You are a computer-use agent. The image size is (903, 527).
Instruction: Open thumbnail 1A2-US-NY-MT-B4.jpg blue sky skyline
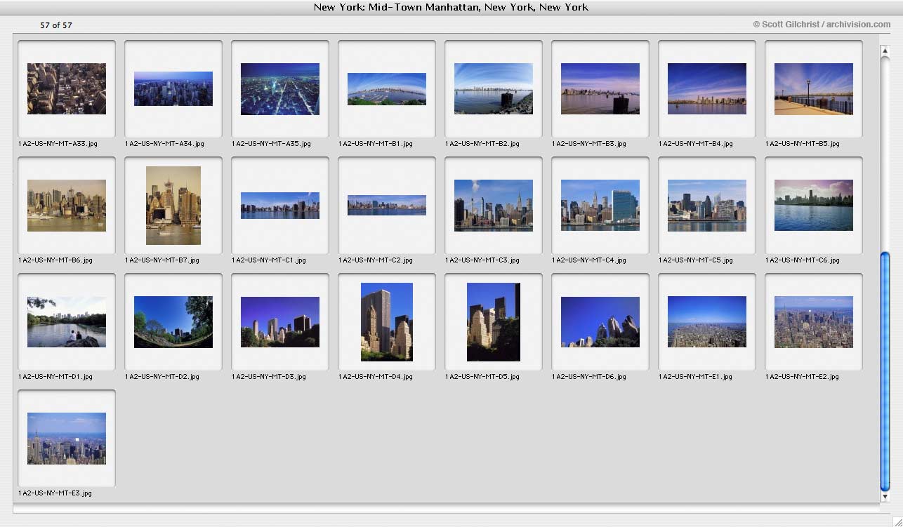tap(707, 88)
